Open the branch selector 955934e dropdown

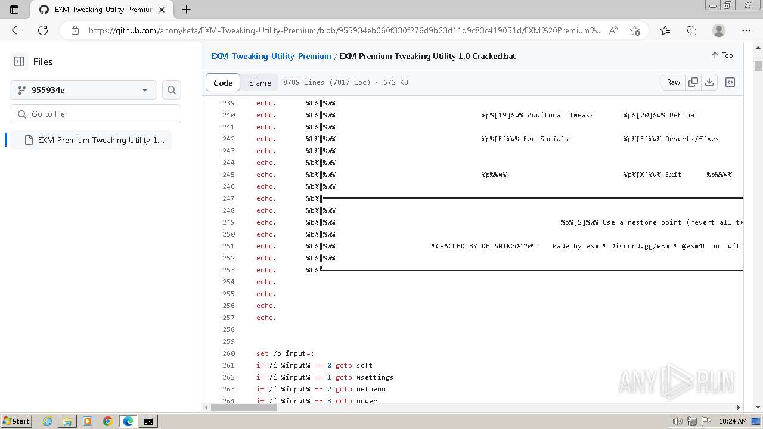coord(83,90)
